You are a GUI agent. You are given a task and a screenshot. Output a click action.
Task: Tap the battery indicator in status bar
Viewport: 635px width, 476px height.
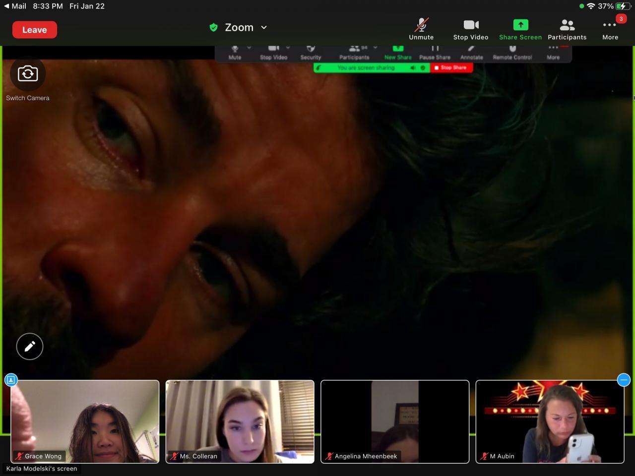coord(622,6)
